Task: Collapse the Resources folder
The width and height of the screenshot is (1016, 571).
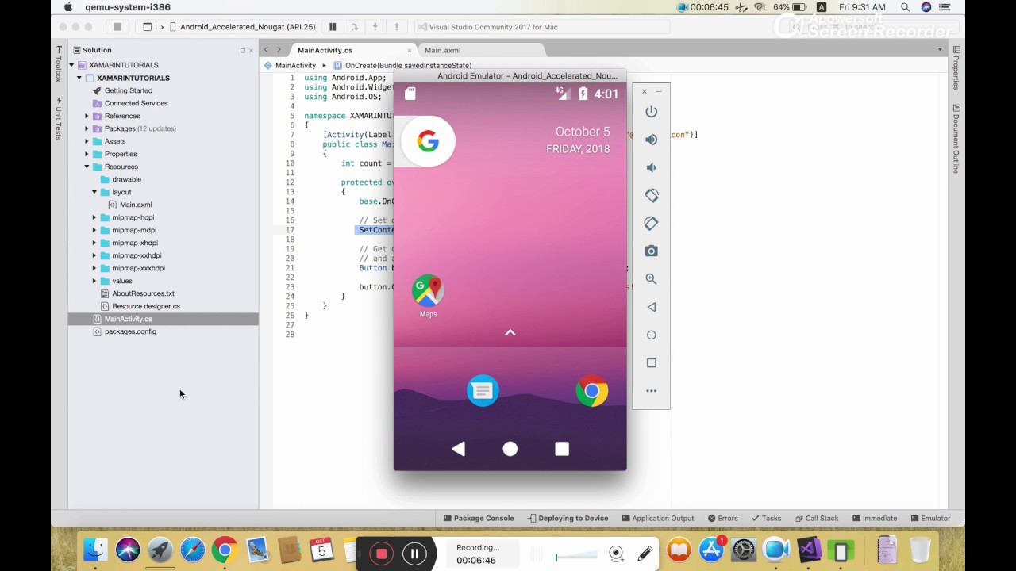Action: pos(87,167)
